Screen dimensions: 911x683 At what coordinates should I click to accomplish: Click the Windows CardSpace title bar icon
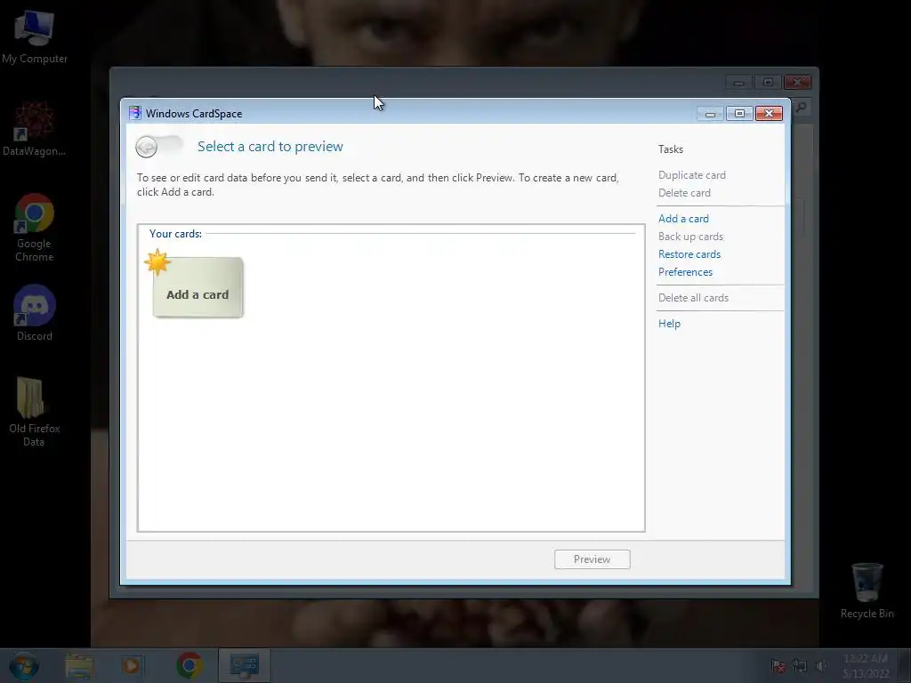click(x=135, y=113)
